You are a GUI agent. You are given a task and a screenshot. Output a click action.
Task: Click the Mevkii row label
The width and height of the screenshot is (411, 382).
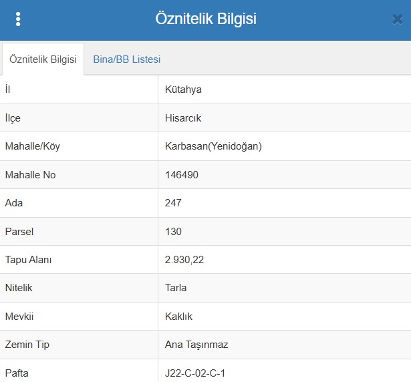point(19,317)
